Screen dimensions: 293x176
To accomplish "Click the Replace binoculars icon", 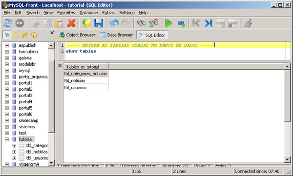I will (x=154, y=23).
